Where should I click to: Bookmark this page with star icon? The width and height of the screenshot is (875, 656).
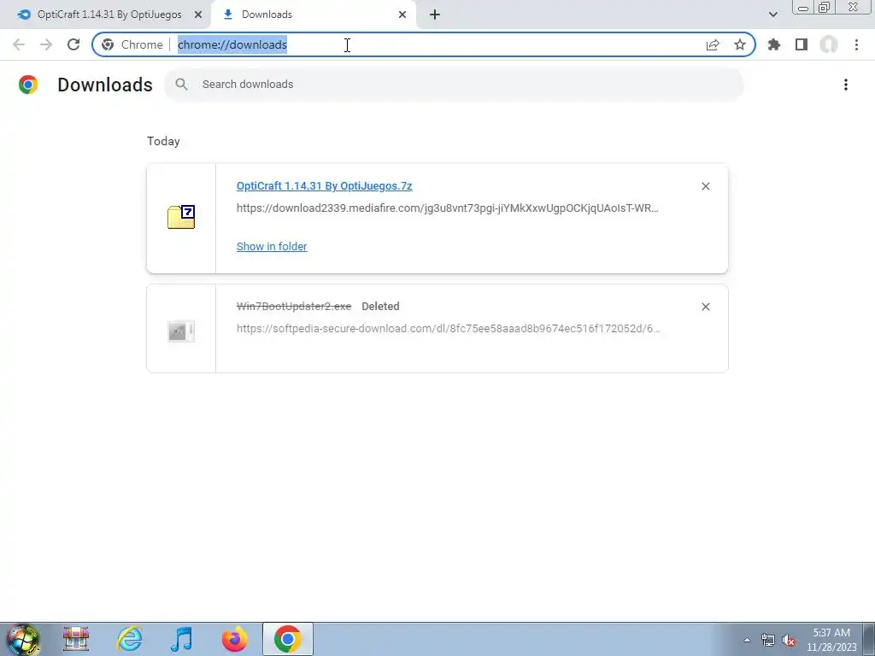(740, 44)
